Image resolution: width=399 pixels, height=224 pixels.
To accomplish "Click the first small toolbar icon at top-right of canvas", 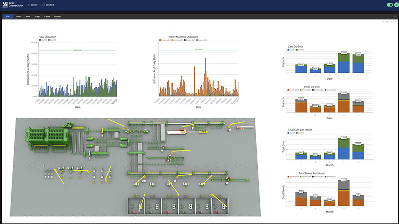I will coord(383,22).
